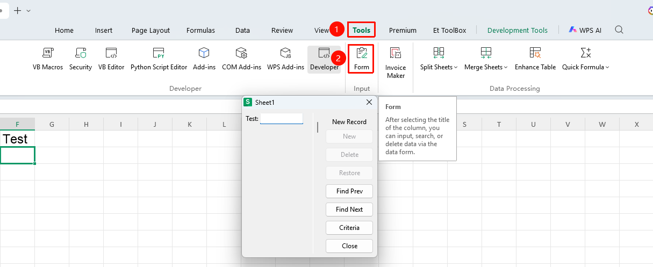Open the Security settings icon
653x267 pixels.
point(81,59)
